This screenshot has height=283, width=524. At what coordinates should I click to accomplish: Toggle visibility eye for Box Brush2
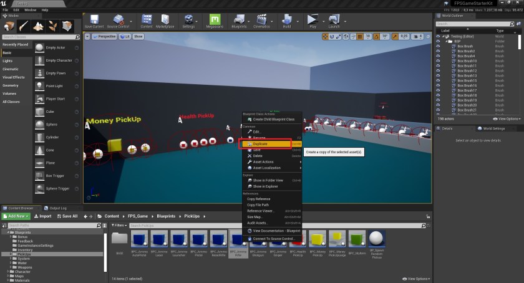(x=438, y=50)
